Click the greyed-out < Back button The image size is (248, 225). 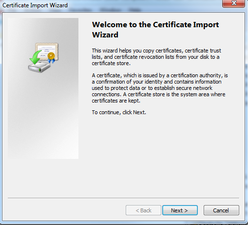pyautogui.click(x=143, y=210)
